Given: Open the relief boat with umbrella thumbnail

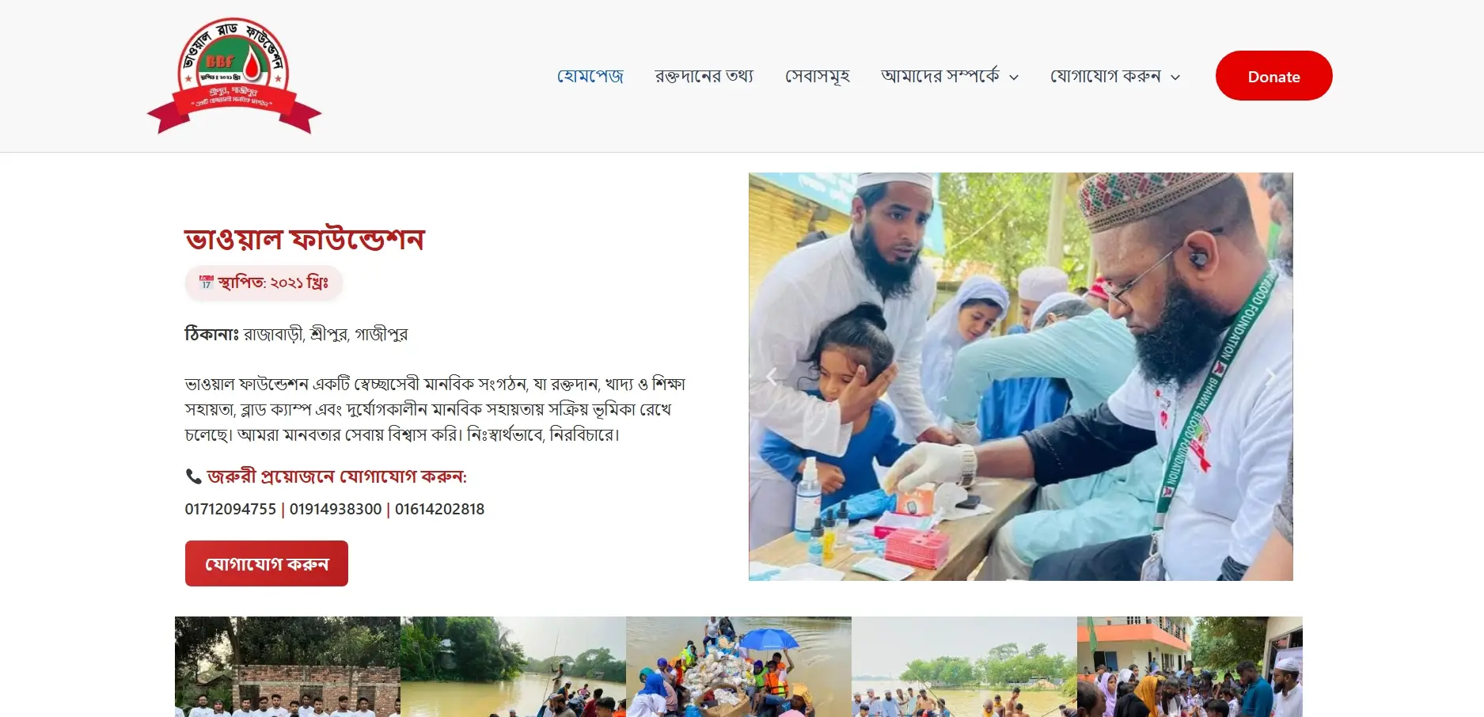Looking at the screenshot, I should click(738, 667).
